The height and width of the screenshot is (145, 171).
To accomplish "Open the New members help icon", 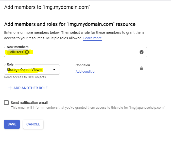I will pyautogui.click(x=142, y=52).
